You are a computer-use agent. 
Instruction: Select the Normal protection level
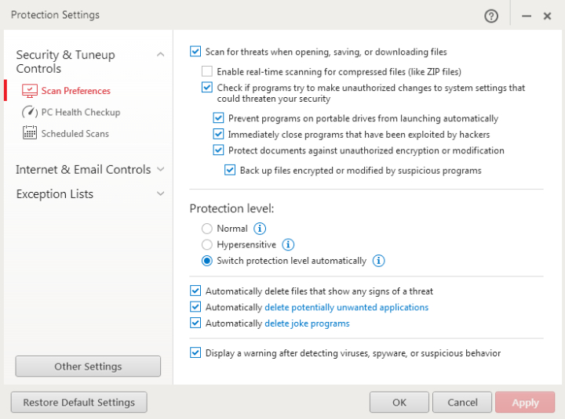pos(207,229)
